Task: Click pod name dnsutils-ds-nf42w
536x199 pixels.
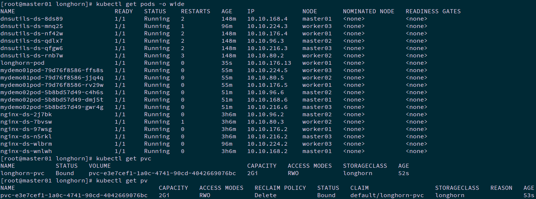Action: [x=32, y=33]
